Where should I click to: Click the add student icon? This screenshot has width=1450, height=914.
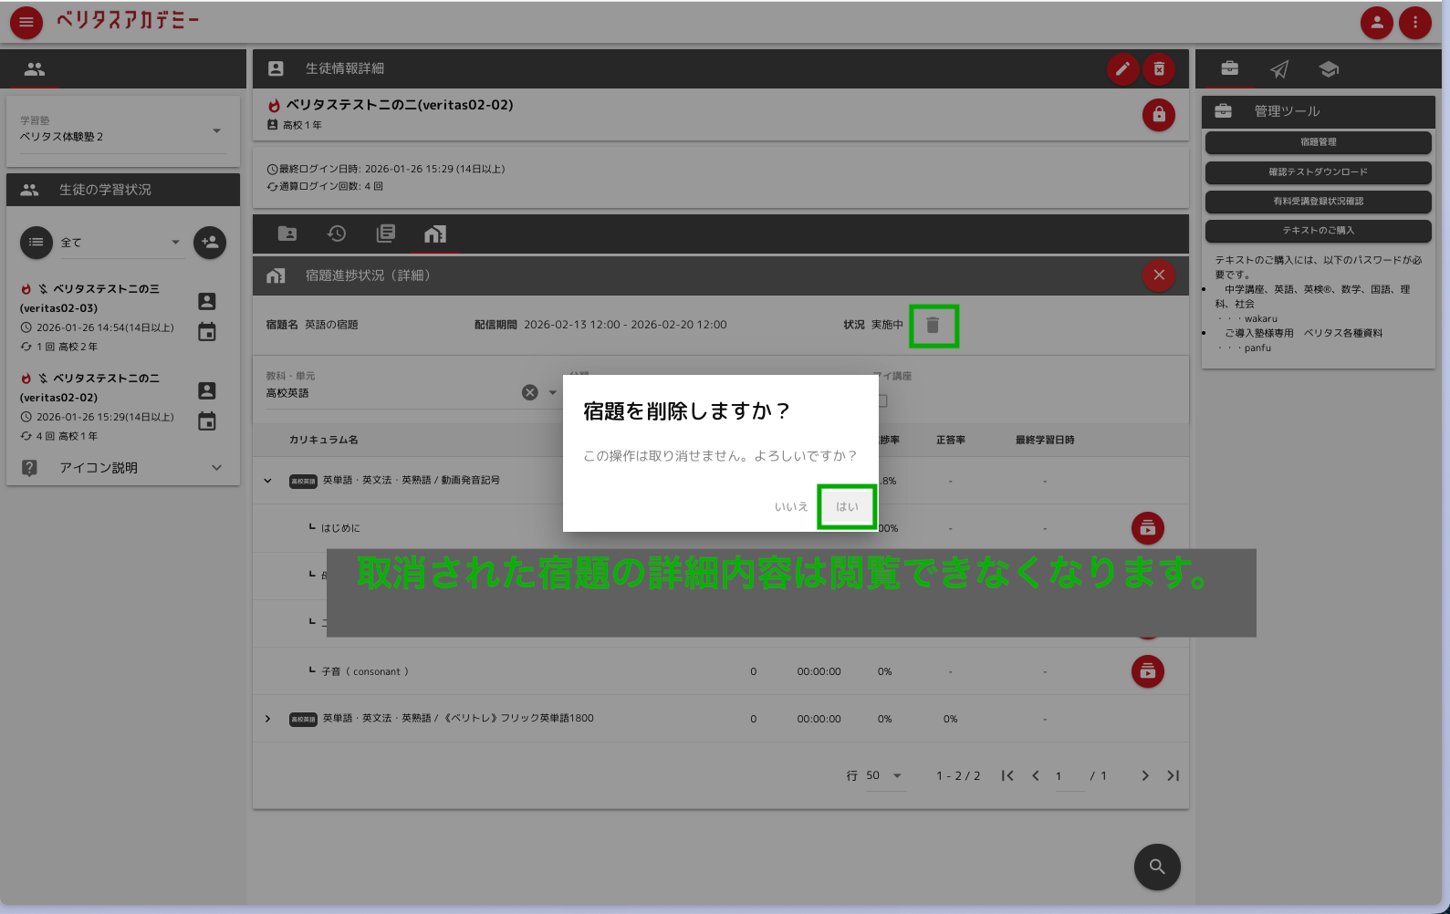(x=210, y=243)
